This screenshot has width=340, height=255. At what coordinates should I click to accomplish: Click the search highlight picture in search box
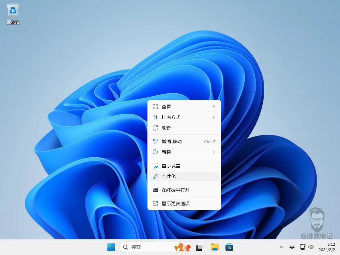pyautogui.click(x=182, y=247)
